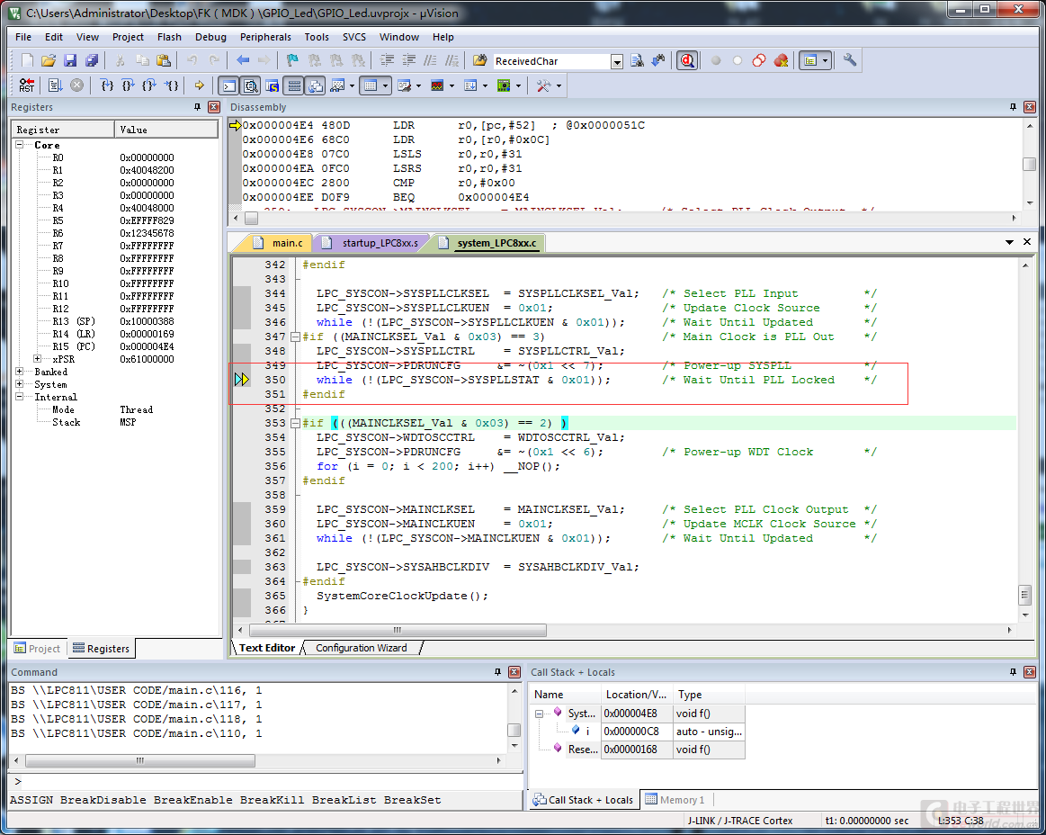Kill all breakpoints in the toolbar
Screen dimensions: 1046x835
coord(782,61)
